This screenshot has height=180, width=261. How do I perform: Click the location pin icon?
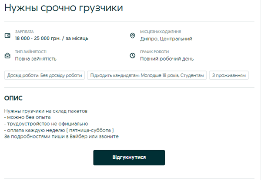(133, 35)
